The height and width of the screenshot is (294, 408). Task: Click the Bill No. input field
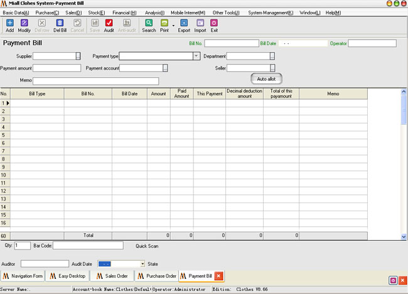point(232,43)
